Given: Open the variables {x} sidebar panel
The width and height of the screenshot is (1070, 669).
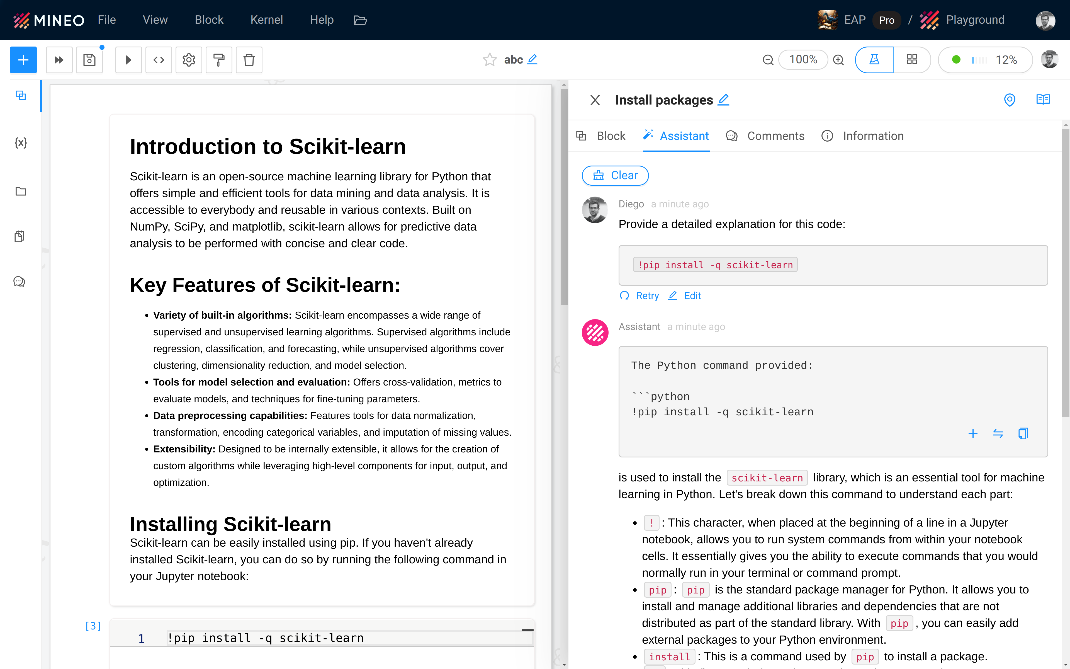Looking at the screenshot, I should pyautogui.click(x=21, y=142).
